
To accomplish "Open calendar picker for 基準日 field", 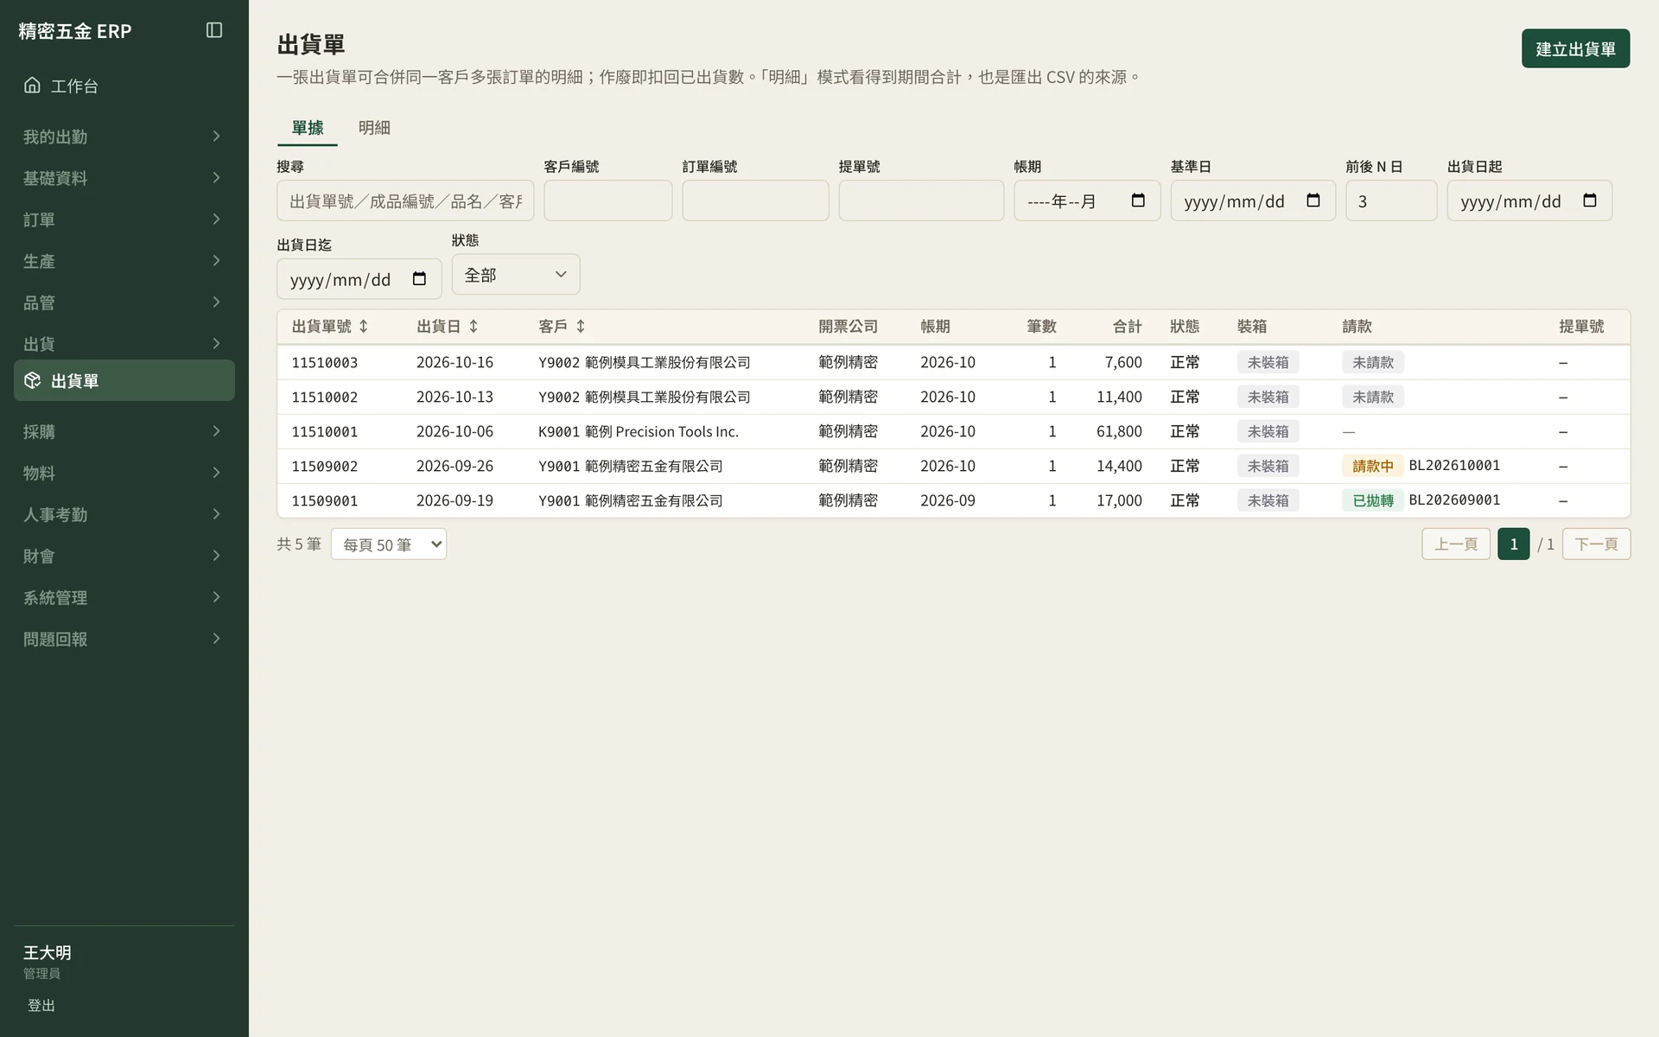I will pos(1313,200).
